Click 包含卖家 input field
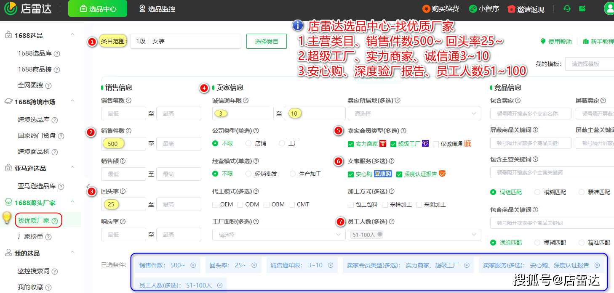The height and width of the screenshot is (293, 614). coord(531,114)
